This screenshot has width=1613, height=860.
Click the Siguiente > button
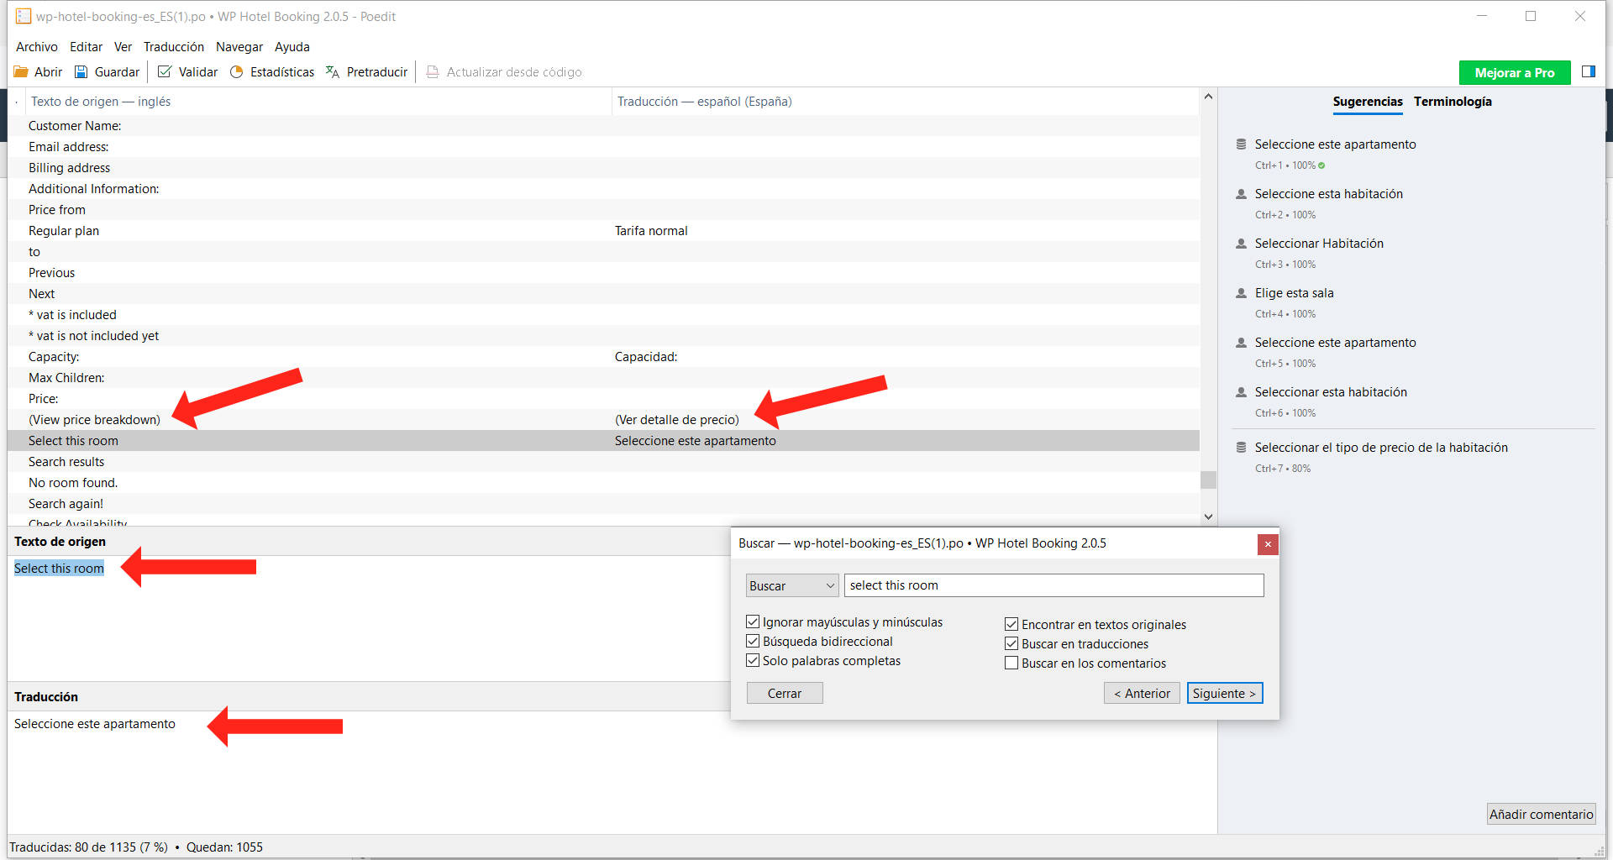[1225, 693]
